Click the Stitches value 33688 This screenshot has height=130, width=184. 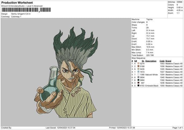[179, 2]
